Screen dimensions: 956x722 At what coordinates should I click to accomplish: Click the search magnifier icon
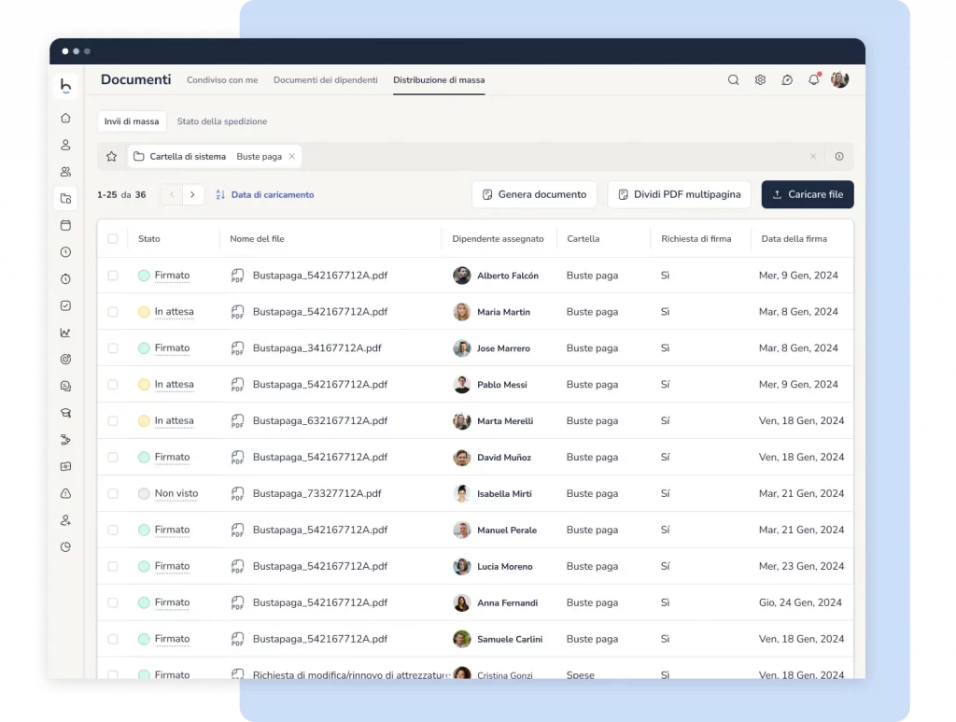(x=733, y=80)
